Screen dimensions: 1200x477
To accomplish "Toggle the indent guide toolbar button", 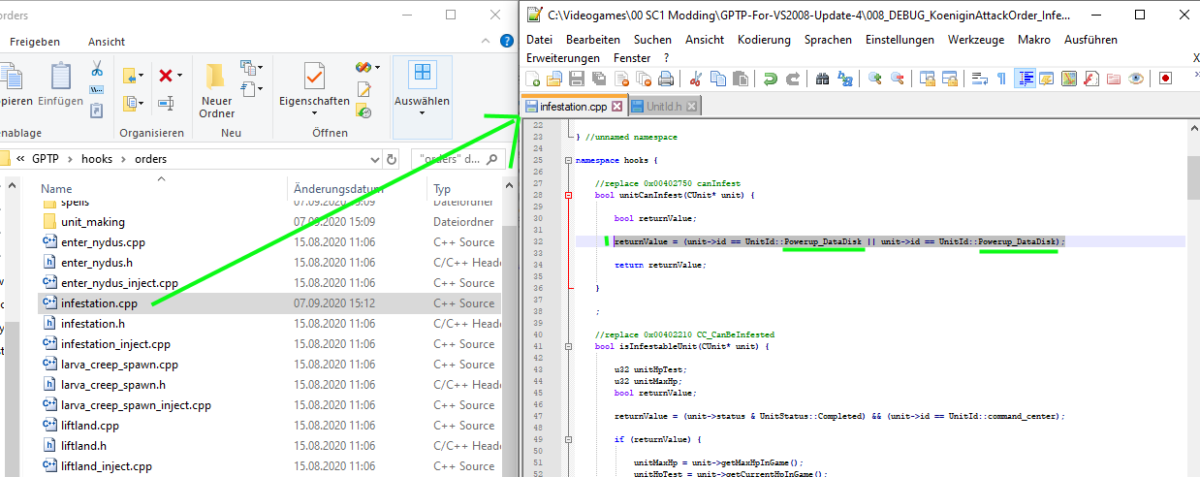I will pos(1025,79).
